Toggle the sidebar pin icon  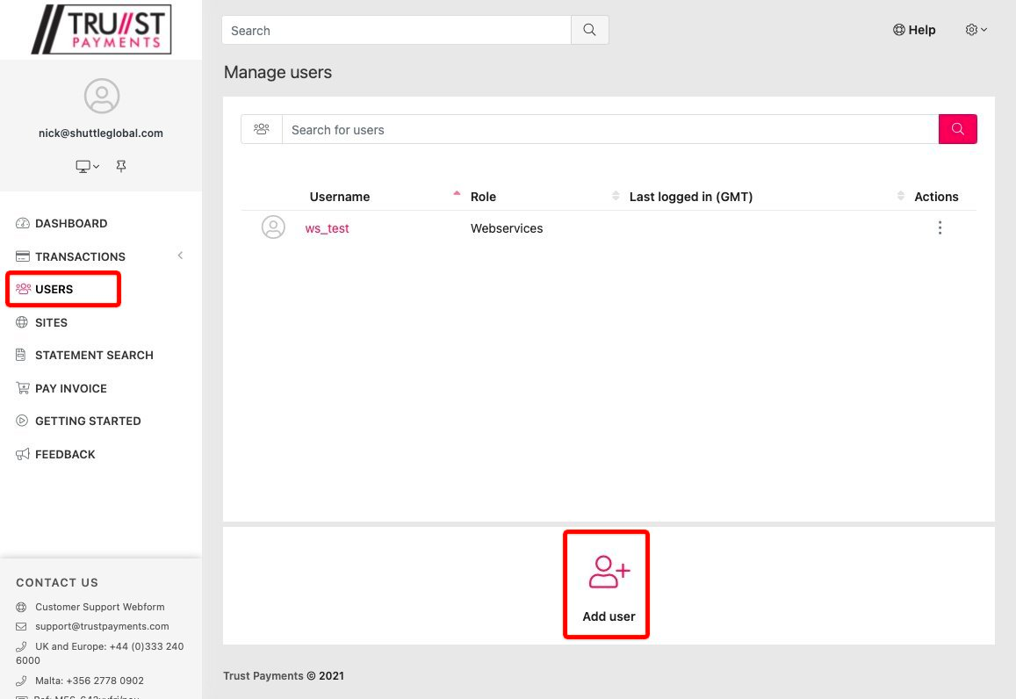click(x=121, y=167)
